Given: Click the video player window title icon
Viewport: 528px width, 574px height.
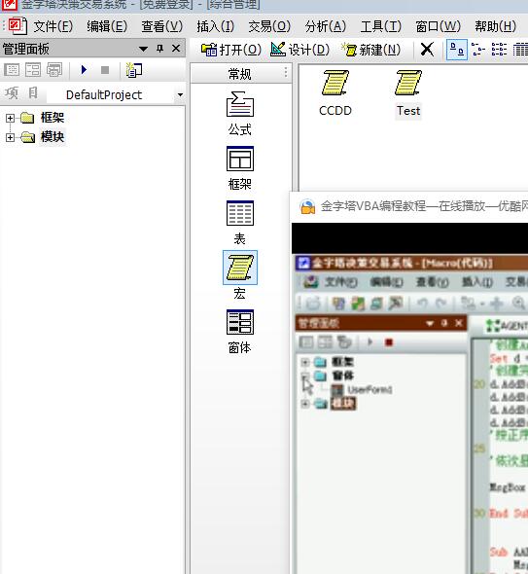Looking at the screenshot, I should (x=307, y=206).
